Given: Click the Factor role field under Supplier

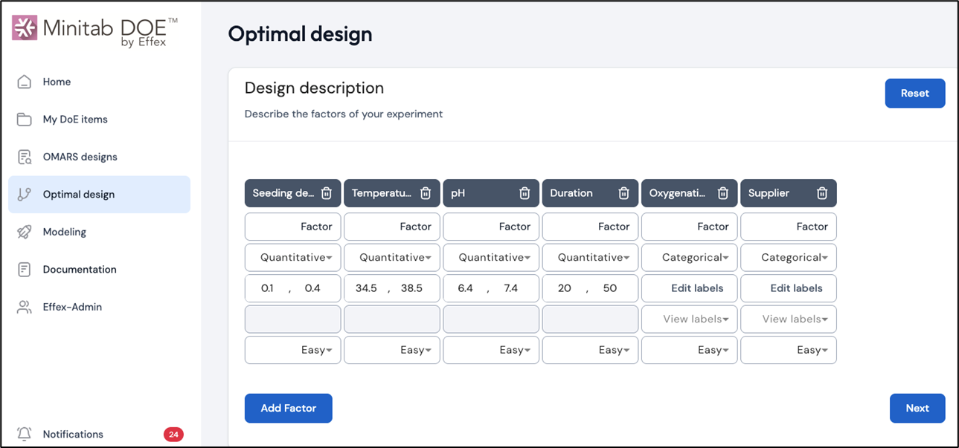Looking at the screenshot, I should point(789,227).
